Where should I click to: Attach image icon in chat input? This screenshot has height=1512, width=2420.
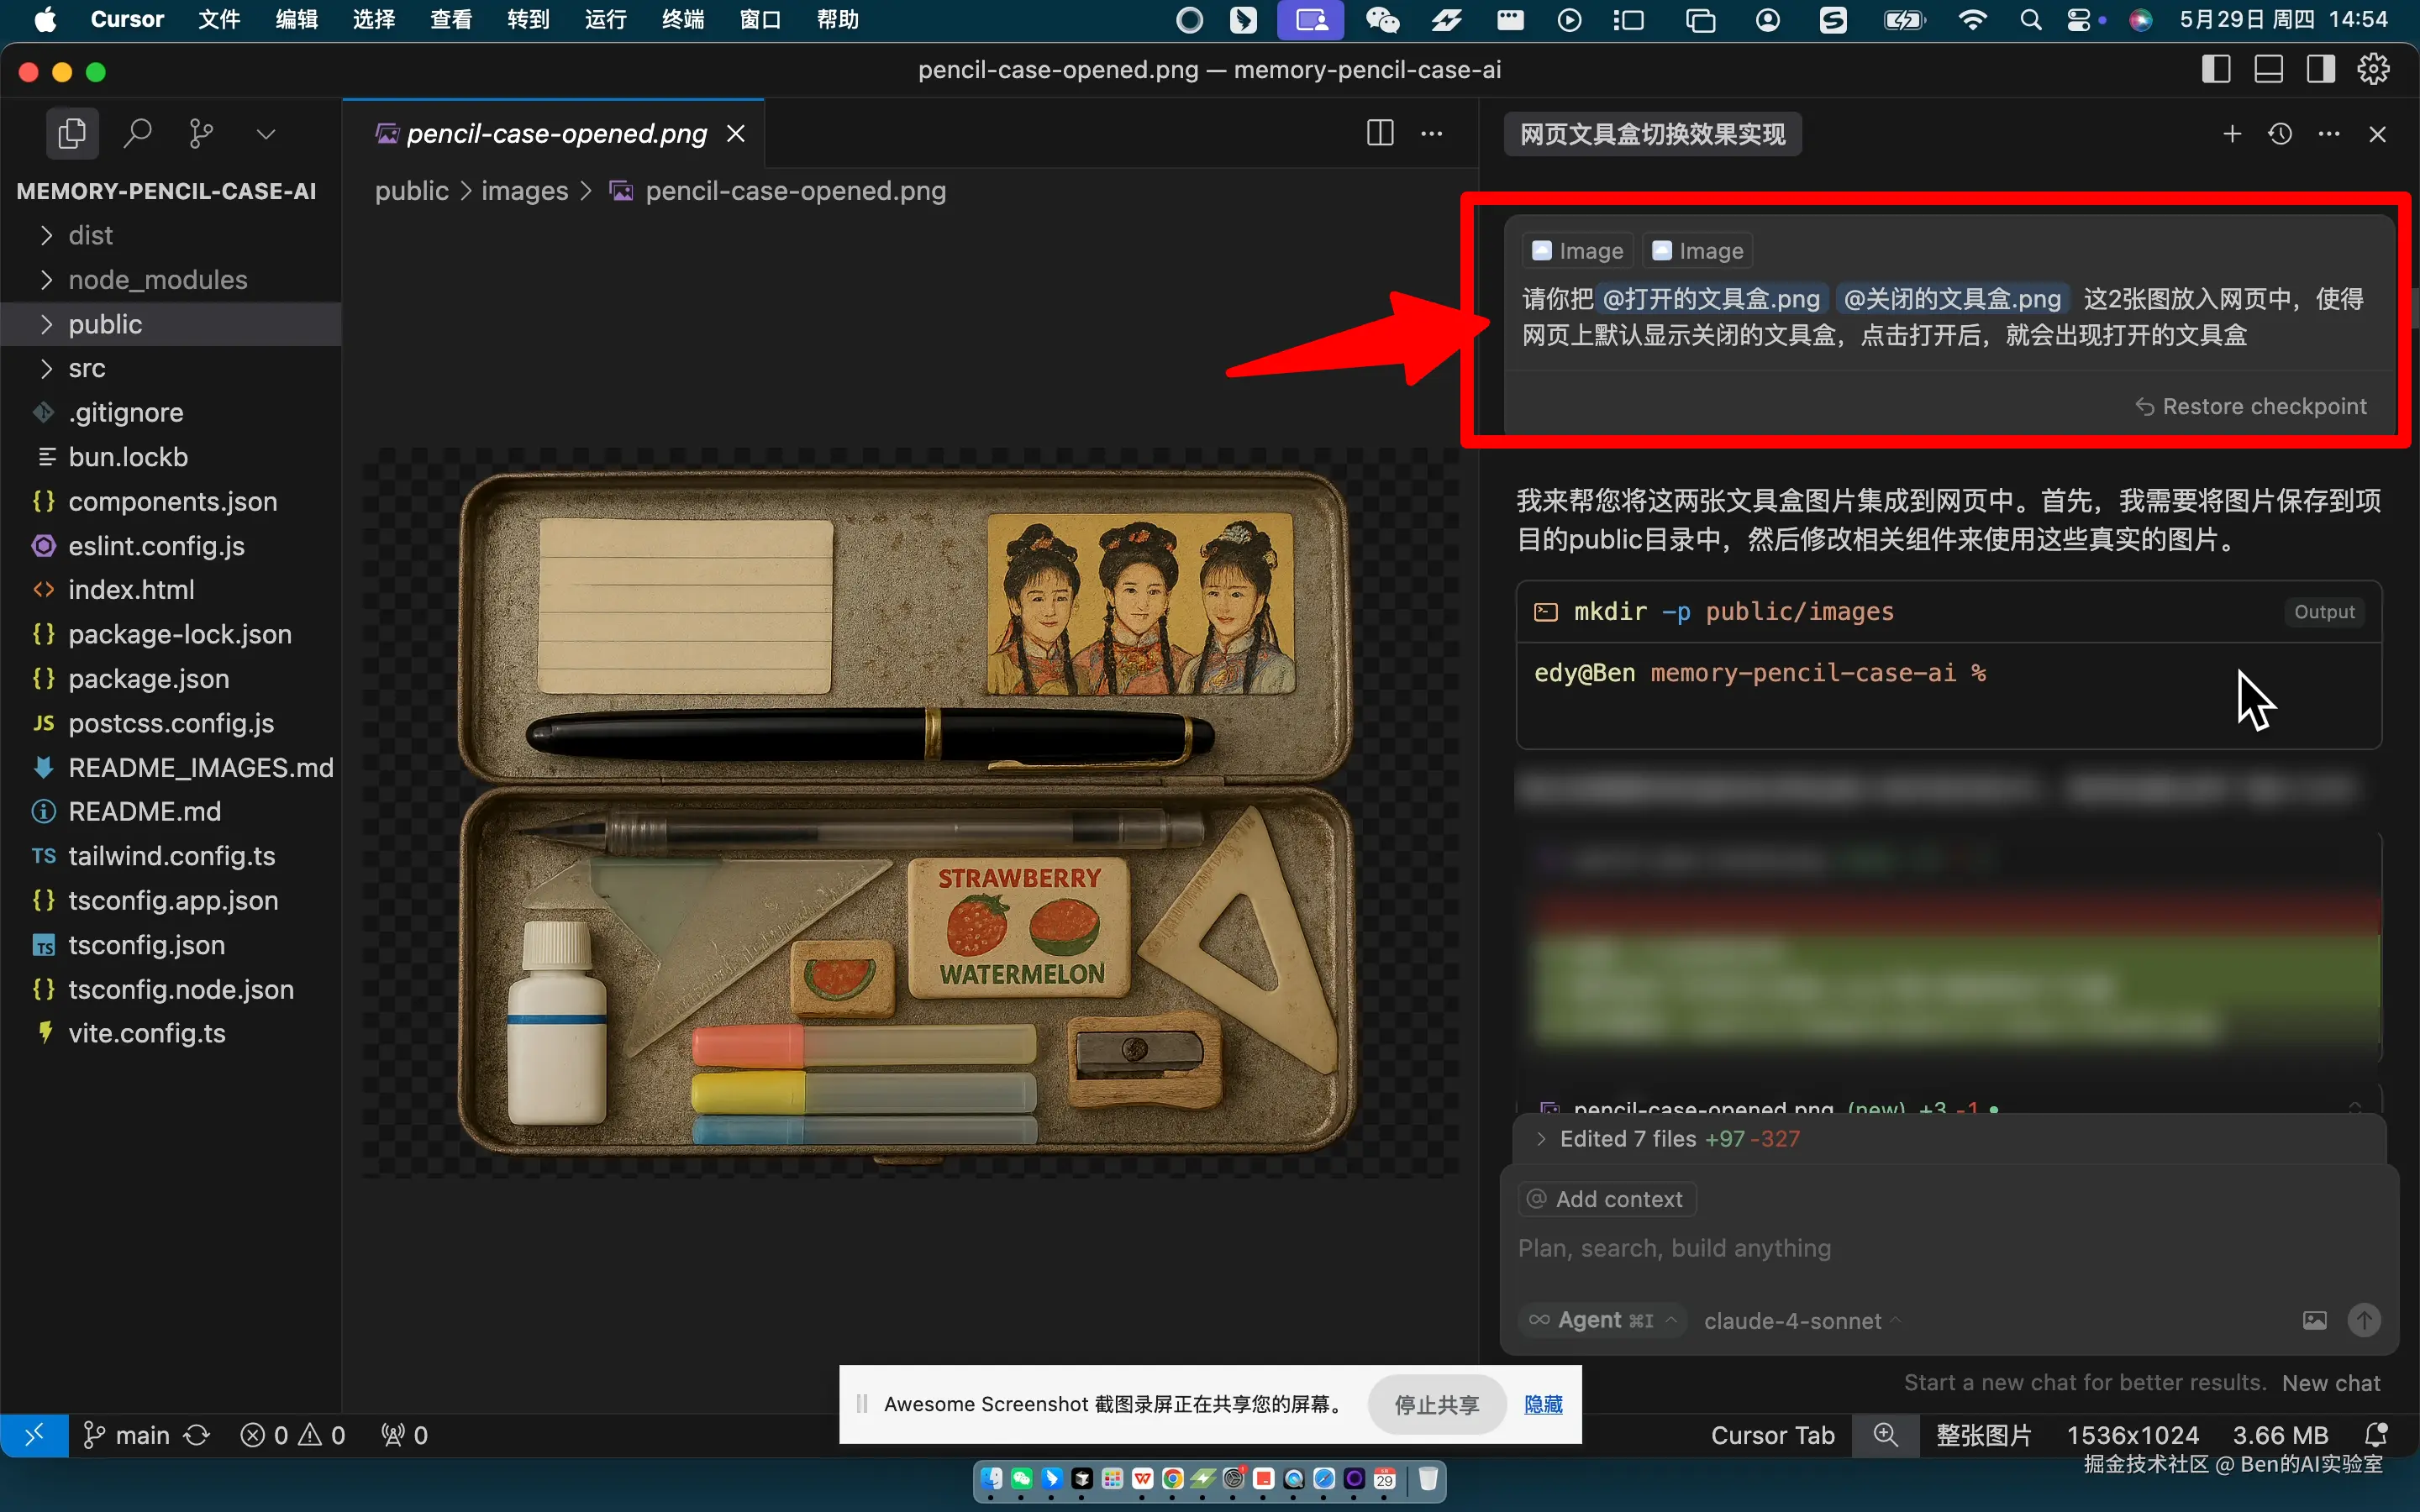[2315, 1320]
